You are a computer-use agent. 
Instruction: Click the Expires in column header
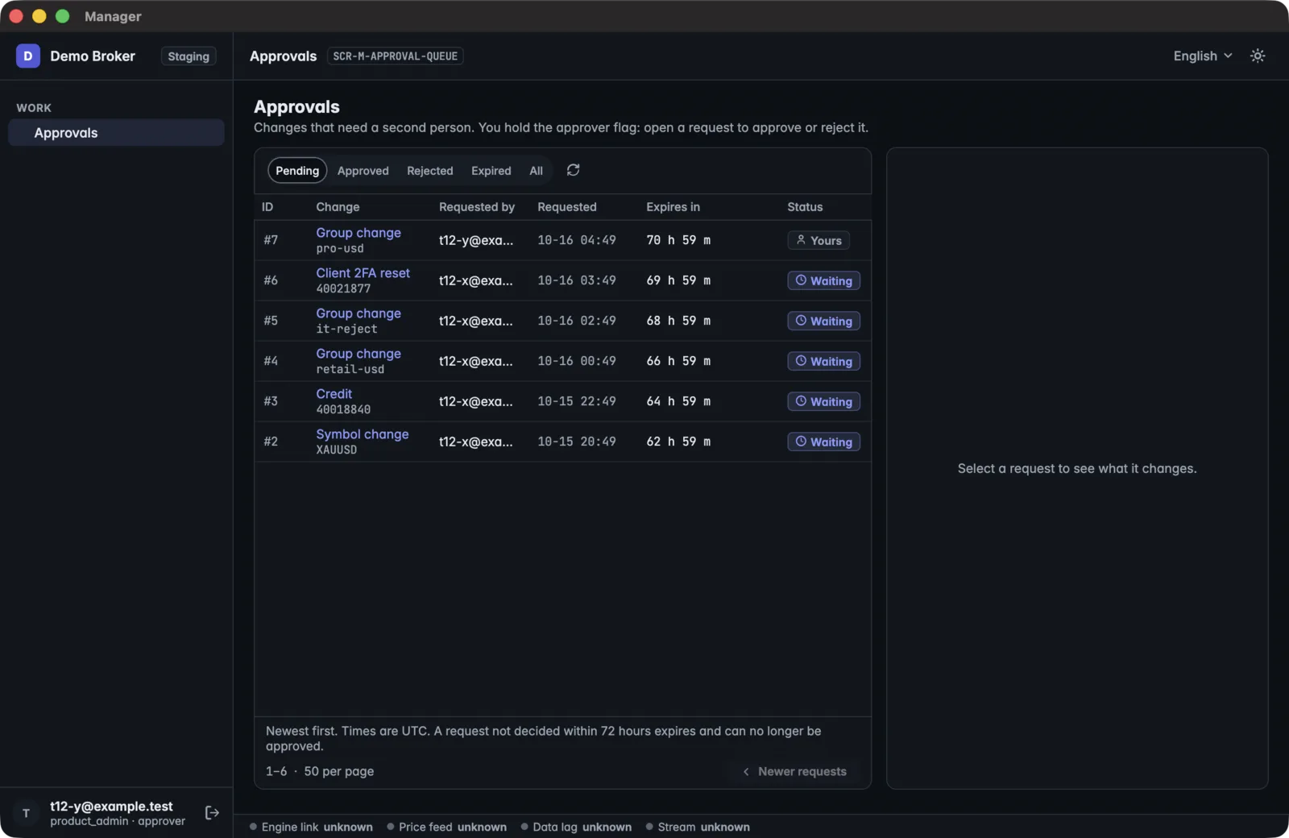click(673, 207)
